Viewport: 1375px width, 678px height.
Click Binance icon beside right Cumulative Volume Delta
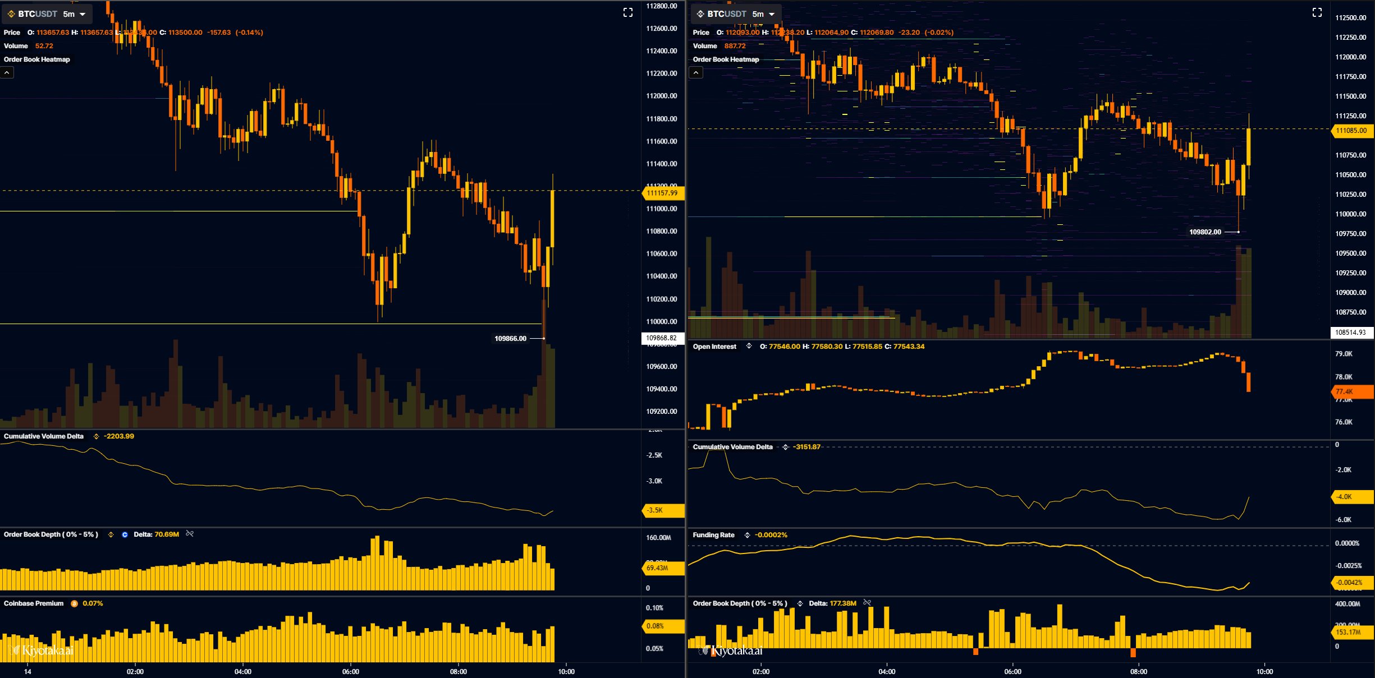click(785, 447)
